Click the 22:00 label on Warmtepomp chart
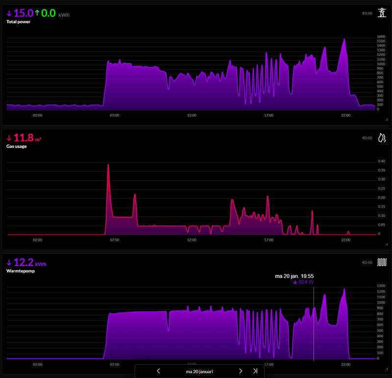This screenshot has width=392, height=378. click(x=345, y=364)
